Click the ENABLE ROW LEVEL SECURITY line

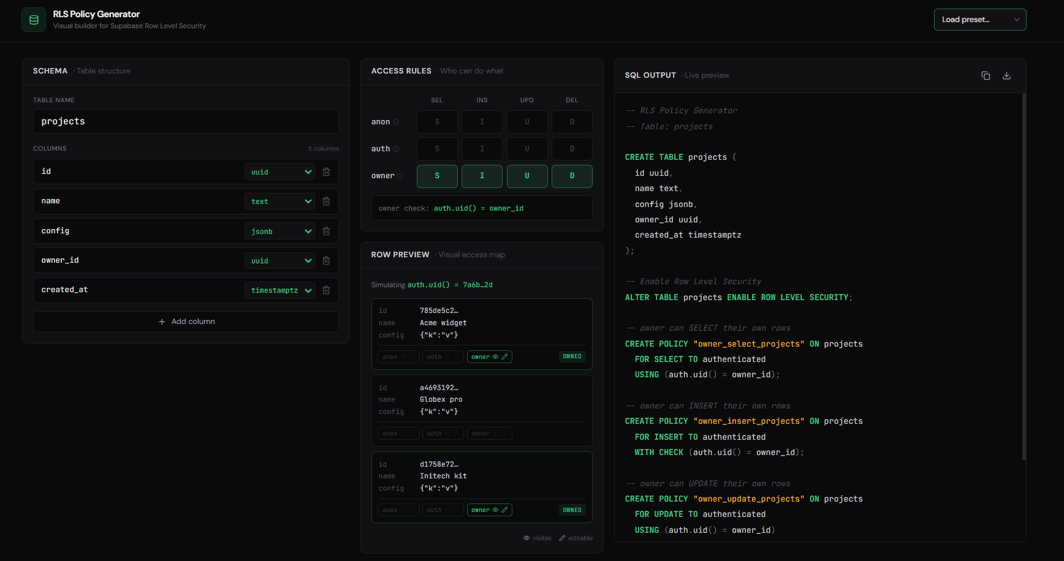point(739,298)
